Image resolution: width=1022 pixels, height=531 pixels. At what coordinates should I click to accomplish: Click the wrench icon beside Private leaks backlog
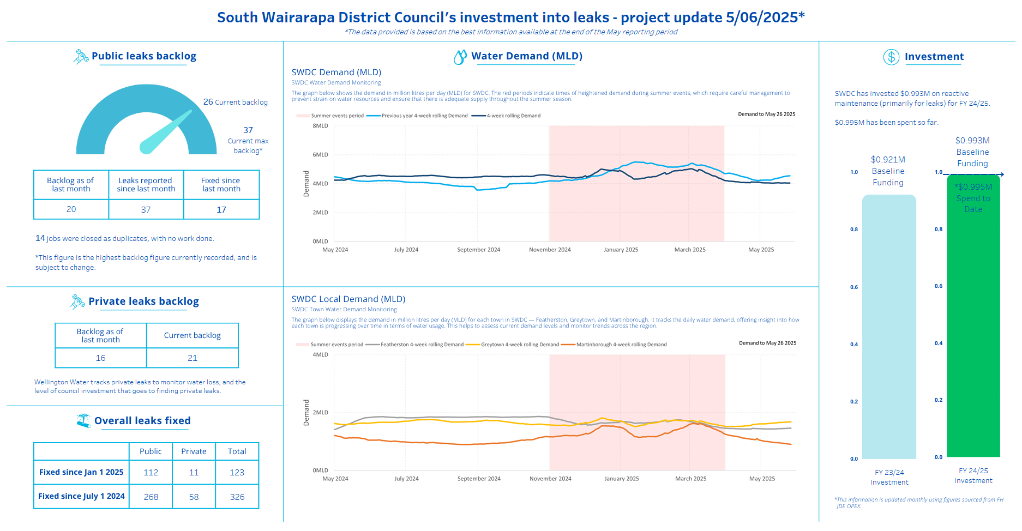pos(77,301)
